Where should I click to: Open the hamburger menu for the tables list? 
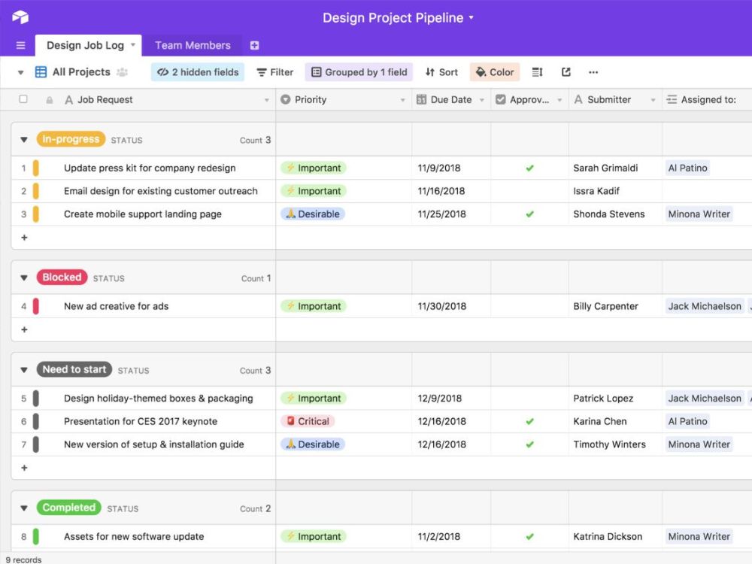(x=20, y=45)
